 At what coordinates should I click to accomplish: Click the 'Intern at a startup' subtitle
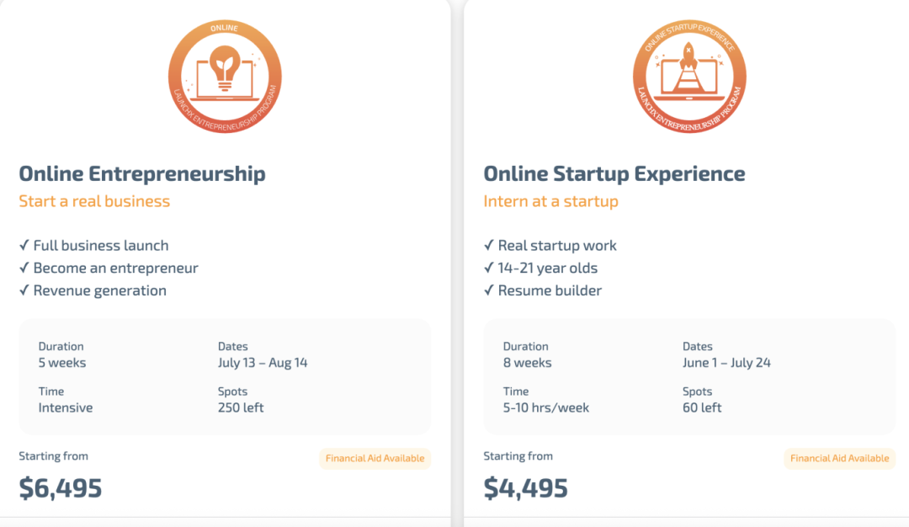coord(550,202)
